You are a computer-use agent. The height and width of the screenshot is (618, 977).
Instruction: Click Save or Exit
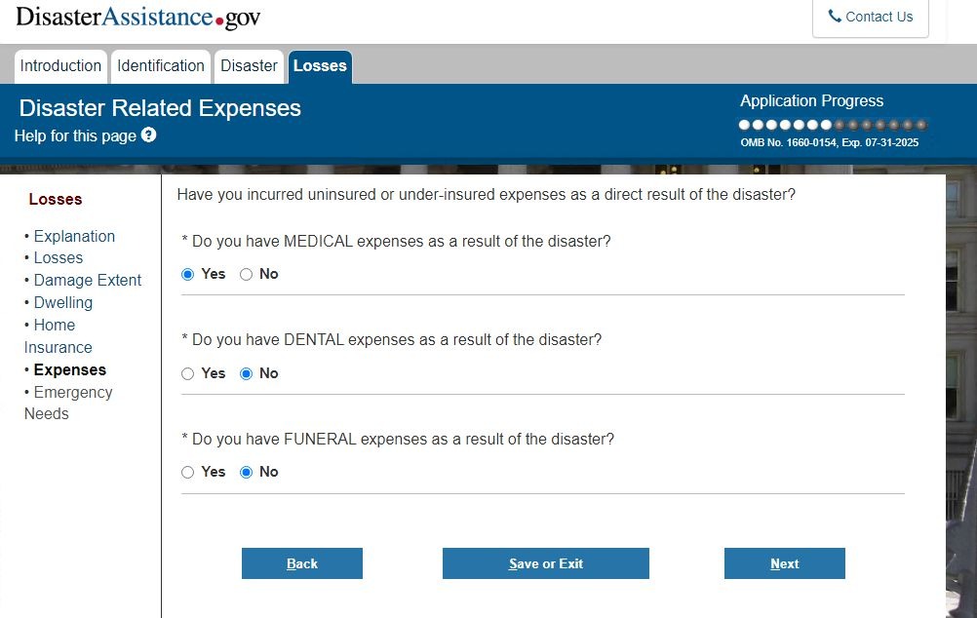(x=546, y=563)
